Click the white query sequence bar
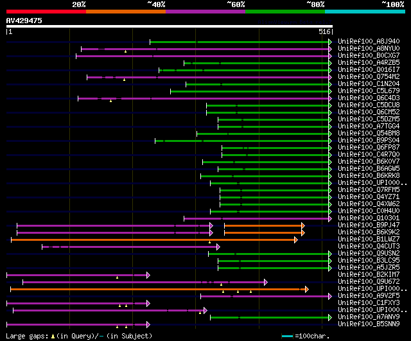411x341 pixels. [170, 26]
